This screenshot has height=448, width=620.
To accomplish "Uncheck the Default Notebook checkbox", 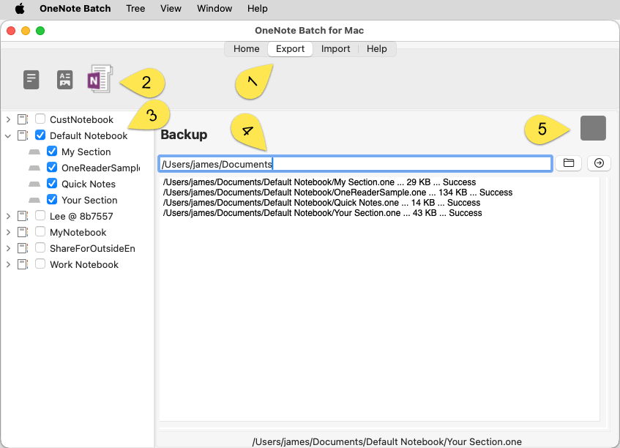I will (40, 135).
